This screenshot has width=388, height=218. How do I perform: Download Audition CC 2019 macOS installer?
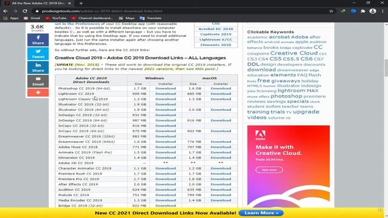221,190
